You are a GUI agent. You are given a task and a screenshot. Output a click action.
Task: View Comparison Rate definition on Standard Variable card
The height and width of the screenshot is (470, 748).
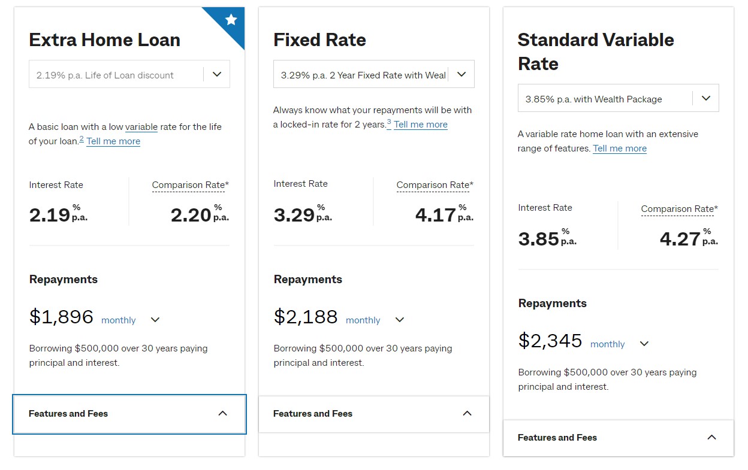pos(678,208)
